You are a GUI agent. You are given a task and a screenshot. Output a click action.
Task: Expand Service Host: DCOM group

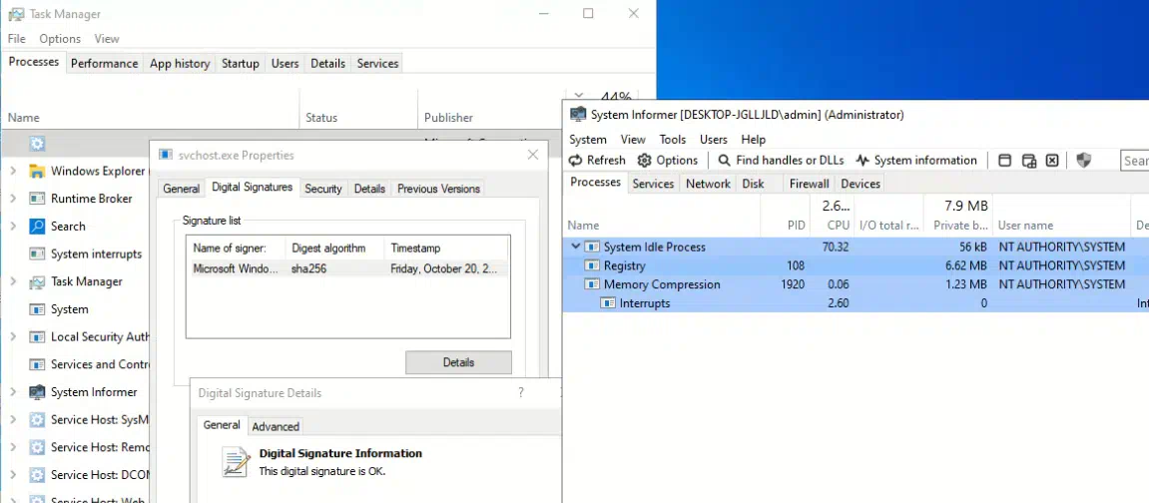(x=13, y=475)
